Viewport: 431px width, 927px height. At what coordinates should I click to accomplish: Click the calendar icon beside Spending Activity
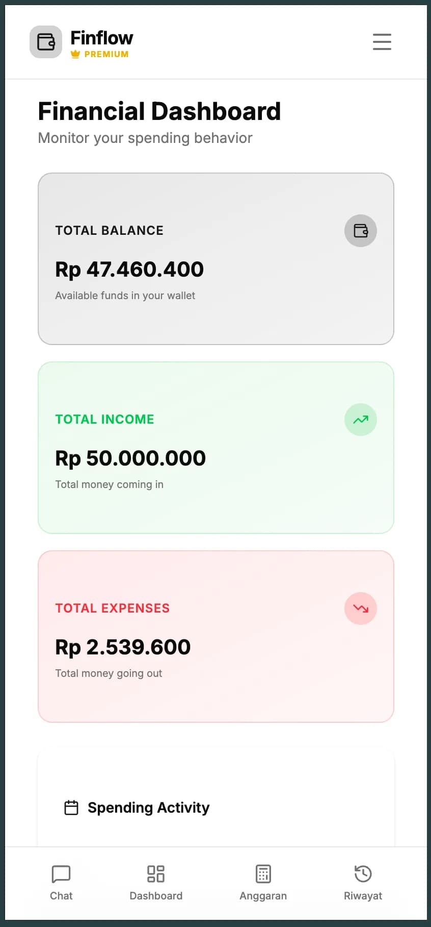tap(71, 808)
